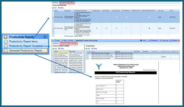
Task: Select Generate Productivity Report in the sidebar
Action: [26, 51]
